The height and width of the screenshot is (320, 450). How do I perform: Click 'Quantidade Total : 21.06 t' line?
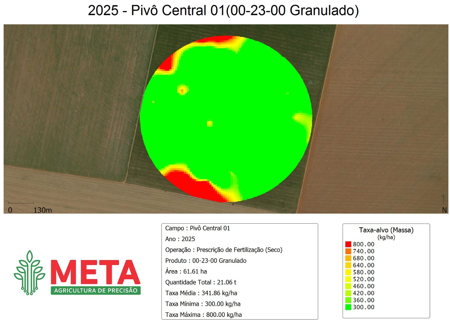tap(201, 282)
